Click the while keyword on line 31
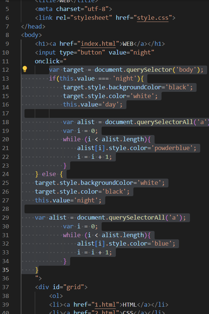The height and width of the screenshot is (314, 209). click(x=72, y=235)
